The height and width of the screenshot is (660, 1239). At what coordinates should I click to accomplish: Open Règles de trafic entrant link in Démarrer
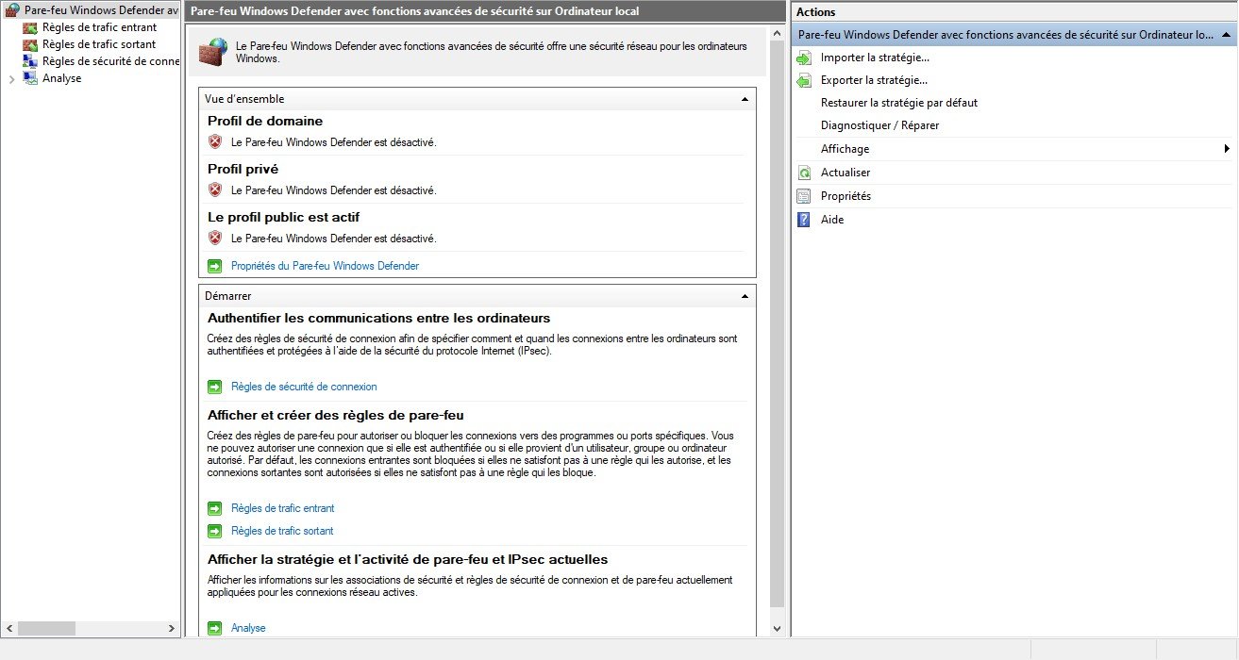283,508
